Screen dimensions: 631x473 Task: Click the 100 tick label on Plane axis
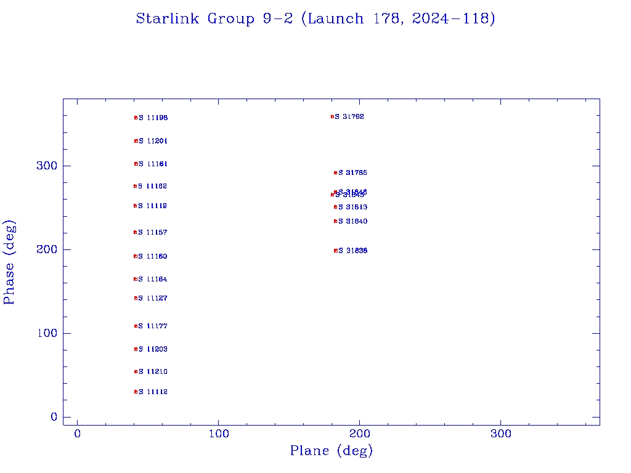[219, 434]
